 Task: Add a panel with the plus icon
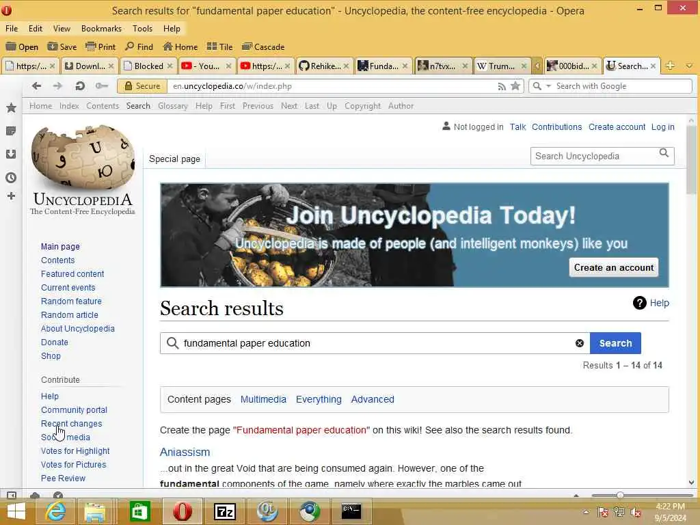[11, 196]
